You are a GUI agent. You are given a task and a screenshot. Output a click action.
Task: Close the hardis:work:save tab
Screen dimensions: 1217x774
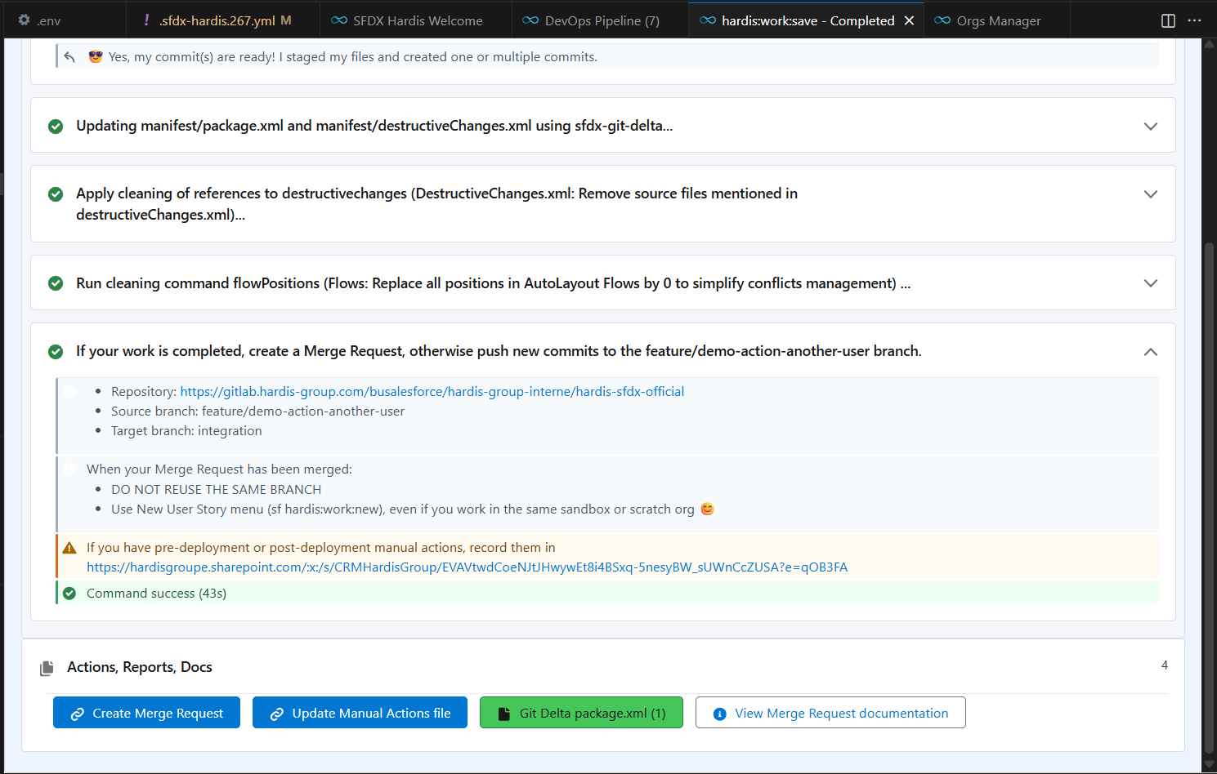(x=909, y=20)
